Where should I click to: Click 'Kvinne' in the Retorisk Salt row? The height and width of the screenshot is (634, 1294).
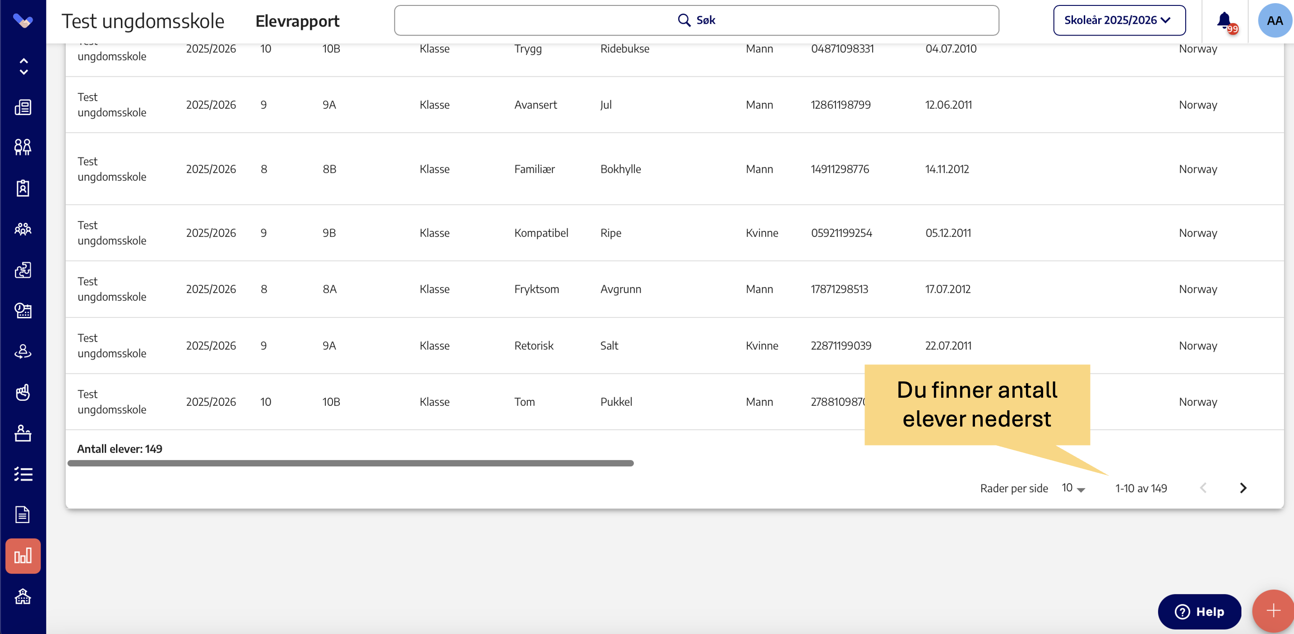[762, 346]
